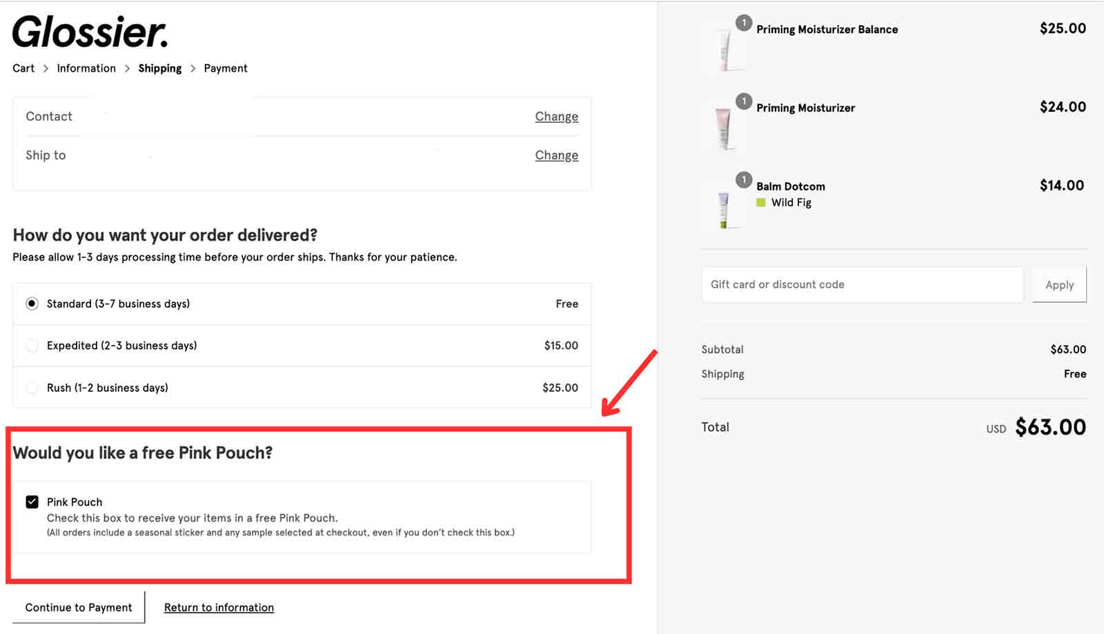Click the chevron after Cart breadcrumb
The width and height of the screenshot is (1104, 634).
tap(46, 68)
